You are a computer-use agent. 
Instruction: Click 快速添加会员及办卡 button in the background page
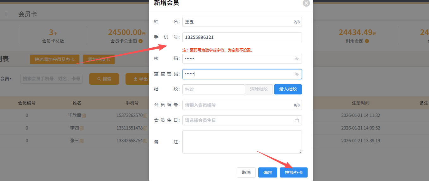coord(55,59)
